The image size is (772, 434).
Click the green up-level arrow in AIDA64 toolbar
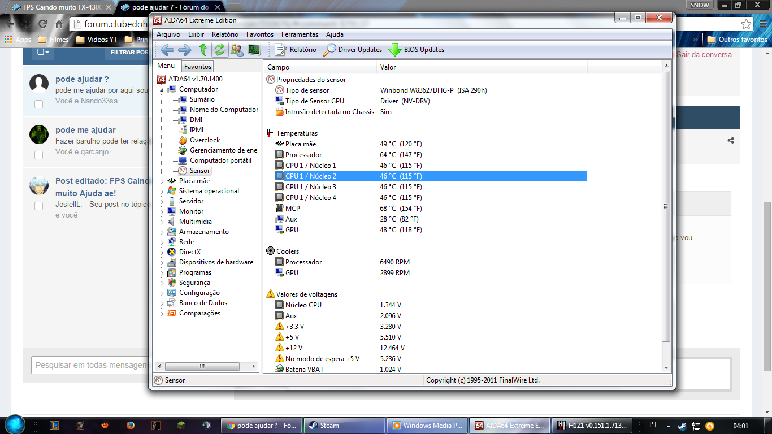tap(203, 50)
